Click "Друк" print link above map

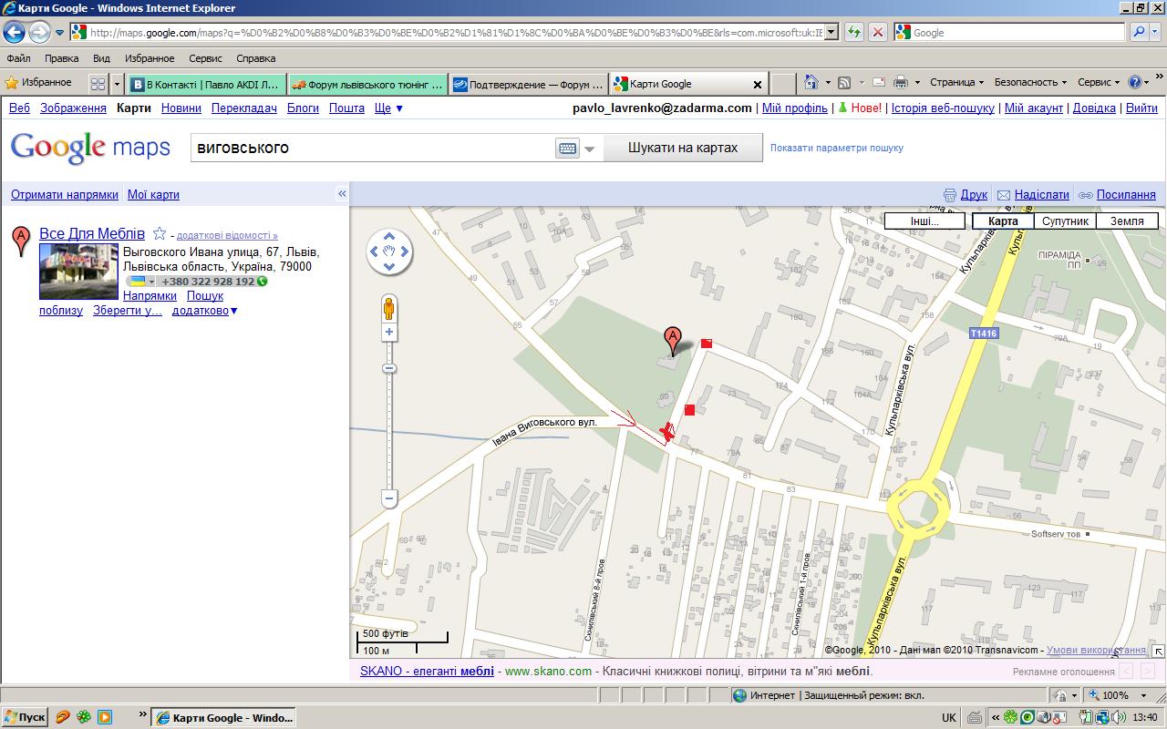(x=974, y=194)
